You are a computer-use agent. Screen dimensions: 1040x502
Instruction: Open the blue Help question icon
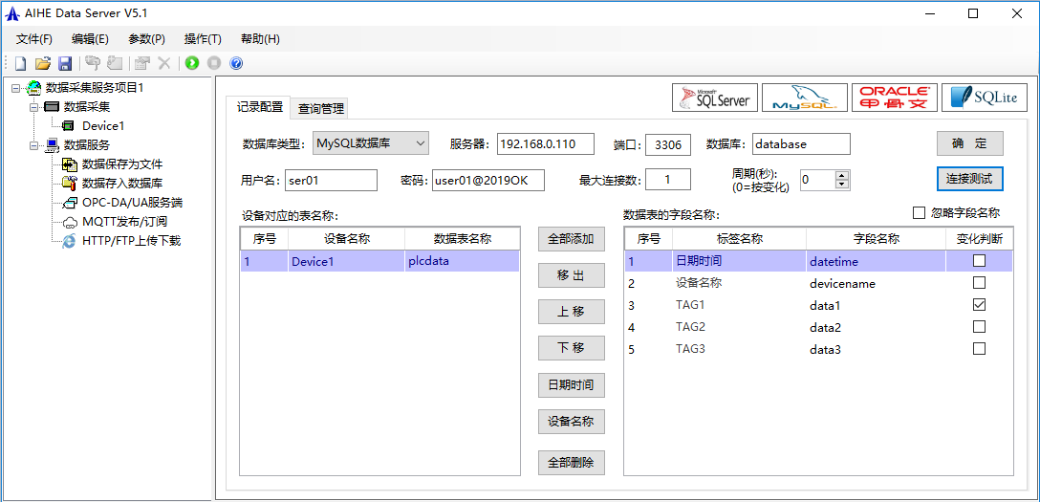236,63
